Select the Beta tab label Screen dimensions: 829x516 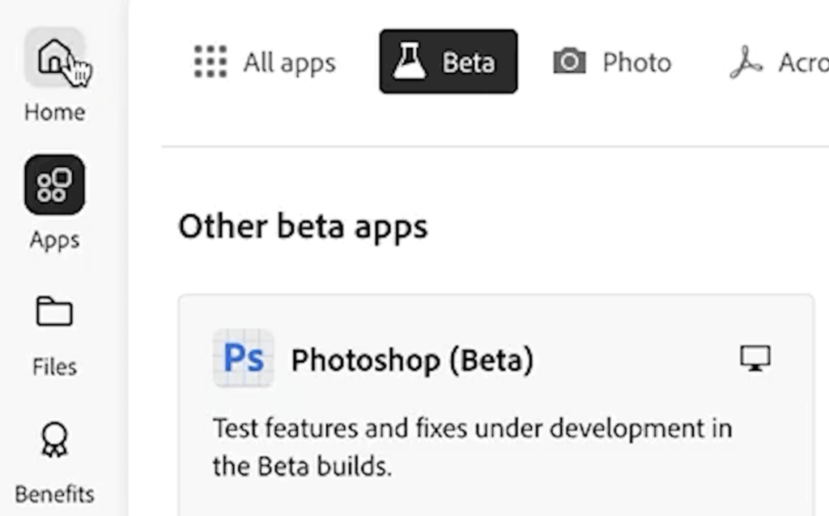(468, 62)
